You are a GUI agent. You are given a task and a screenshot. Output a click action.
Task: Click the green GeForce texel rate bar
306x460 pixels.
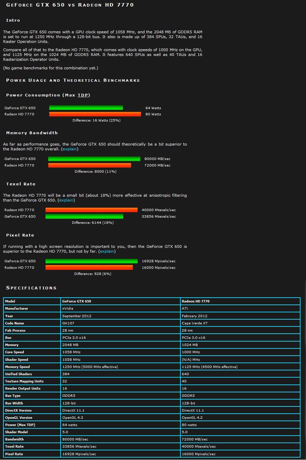(x=84, y=217)
